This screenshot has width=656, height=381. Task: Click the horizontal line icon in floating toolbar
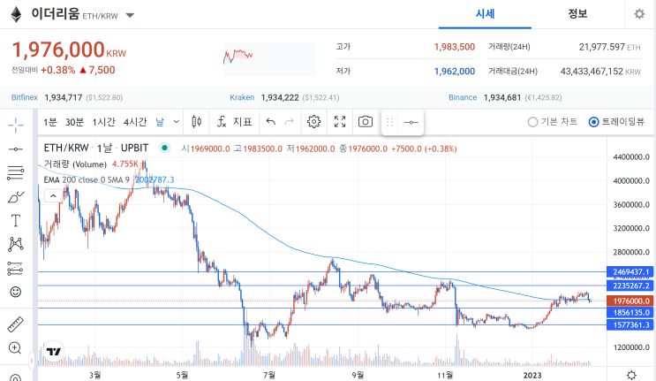coord(411,122)
